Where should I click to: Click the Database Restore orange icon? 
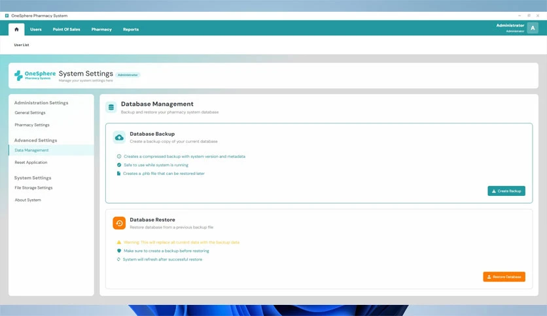coord(119,223)
